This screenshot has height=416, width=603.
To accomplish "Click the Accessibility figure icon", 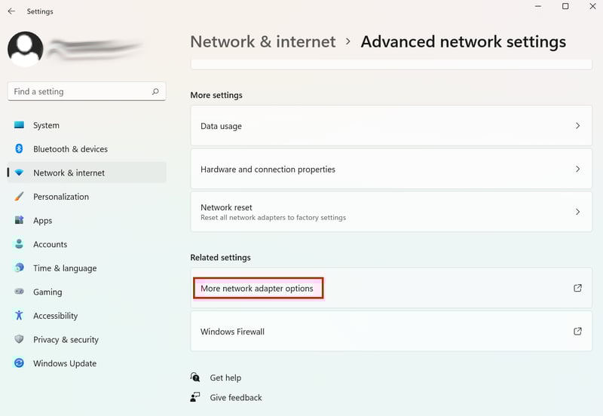I will [19, 315].
